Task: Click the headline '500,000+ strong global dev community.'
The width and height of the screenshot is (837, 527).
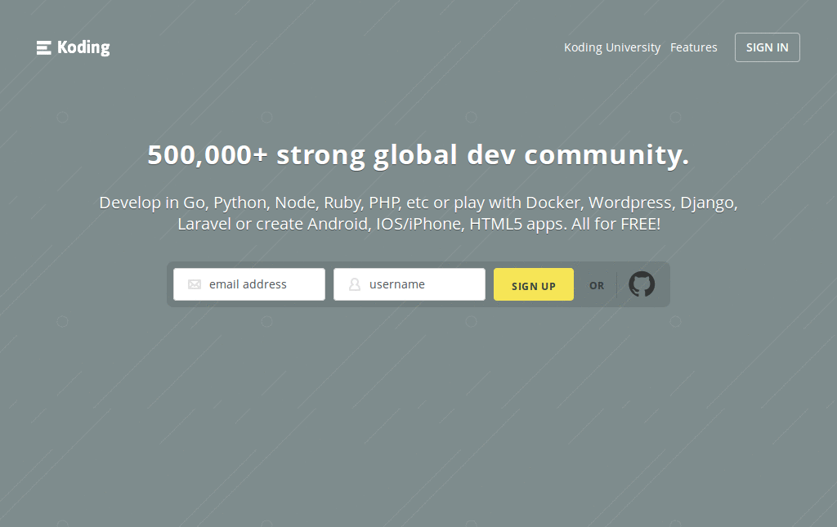Action: pos(418,154)
